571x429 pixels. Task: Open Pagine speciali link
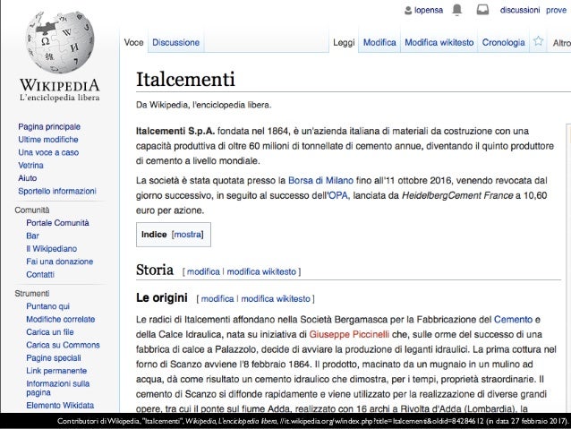[x=54, y=358]
